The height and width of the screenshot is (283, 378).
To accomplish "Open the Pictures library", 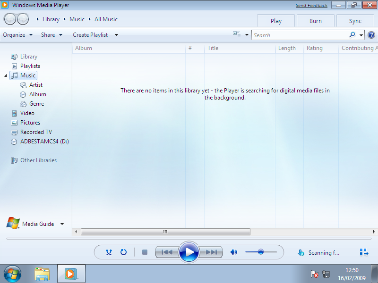I will click(26, 123).
